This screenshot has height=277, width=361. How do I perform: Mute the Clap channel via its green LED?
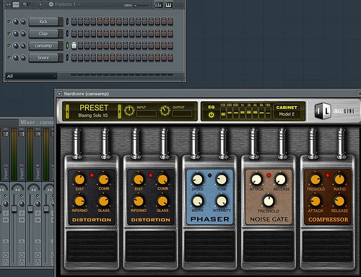point(9,33)
